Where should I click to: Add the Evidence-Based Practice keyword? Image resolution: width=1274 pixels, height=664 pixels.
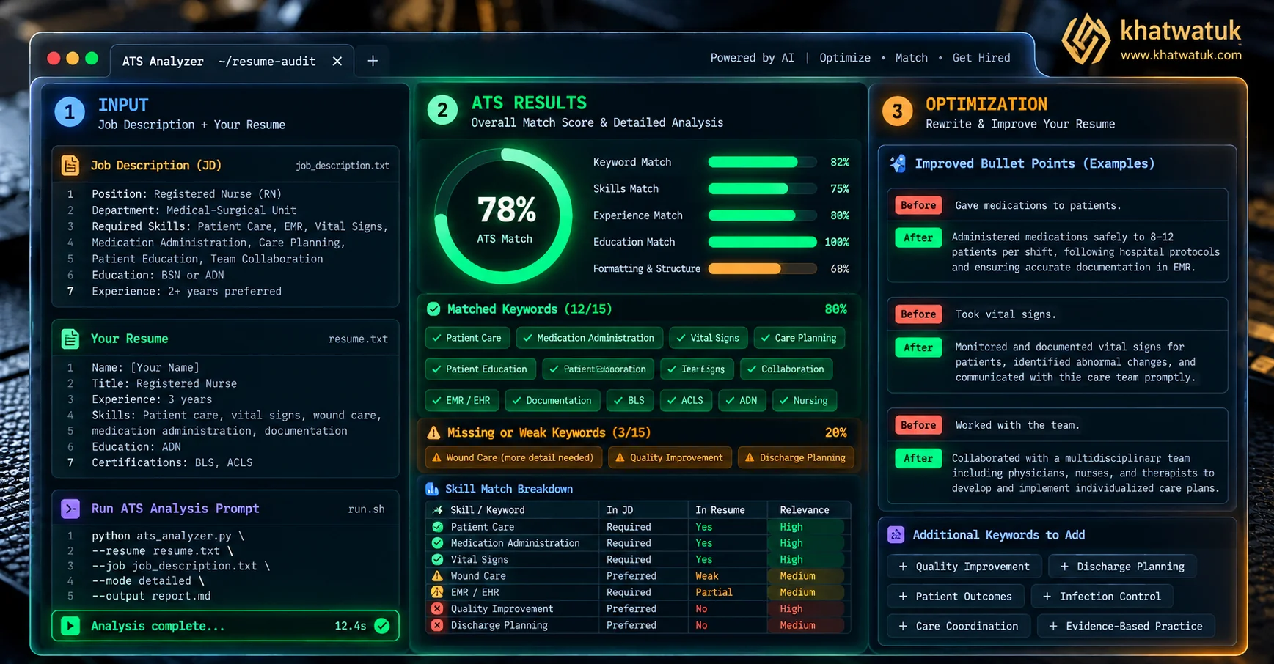(x=1125, y=627)
